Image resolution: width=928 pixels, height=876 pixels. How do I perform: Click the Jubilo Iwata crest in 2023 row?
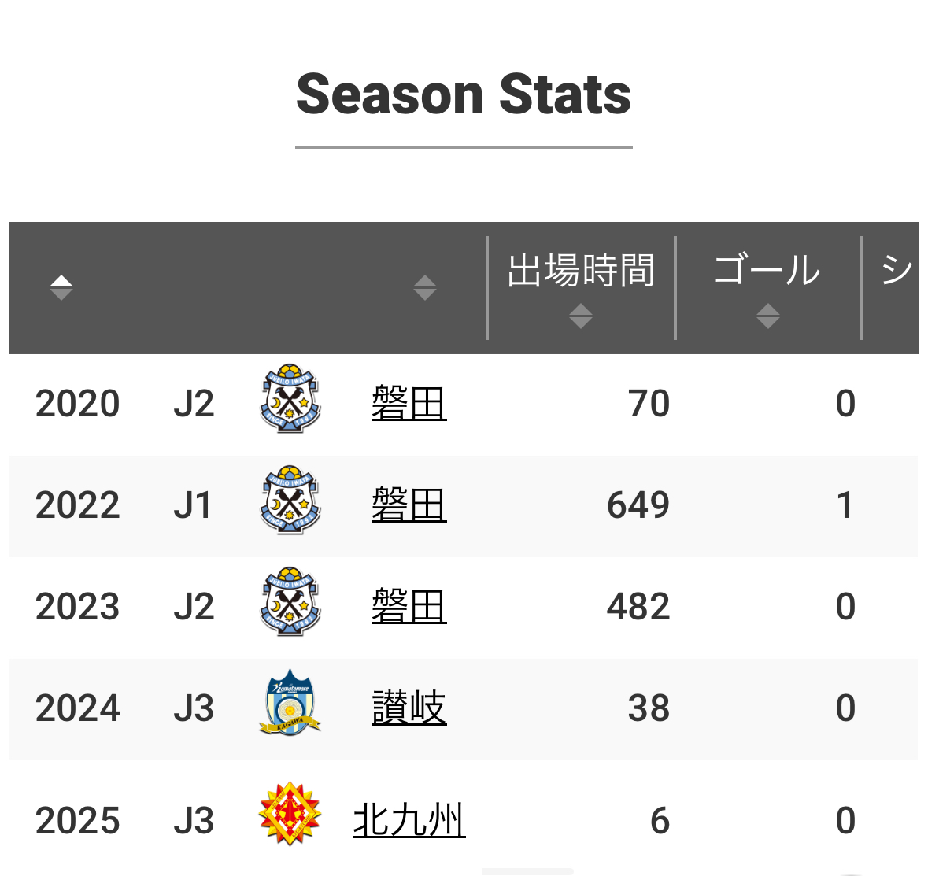(290, 601)
